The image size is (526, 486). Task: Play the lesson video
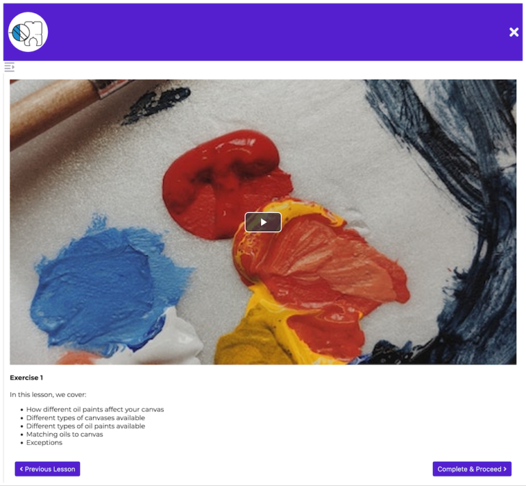coord(263,222)
